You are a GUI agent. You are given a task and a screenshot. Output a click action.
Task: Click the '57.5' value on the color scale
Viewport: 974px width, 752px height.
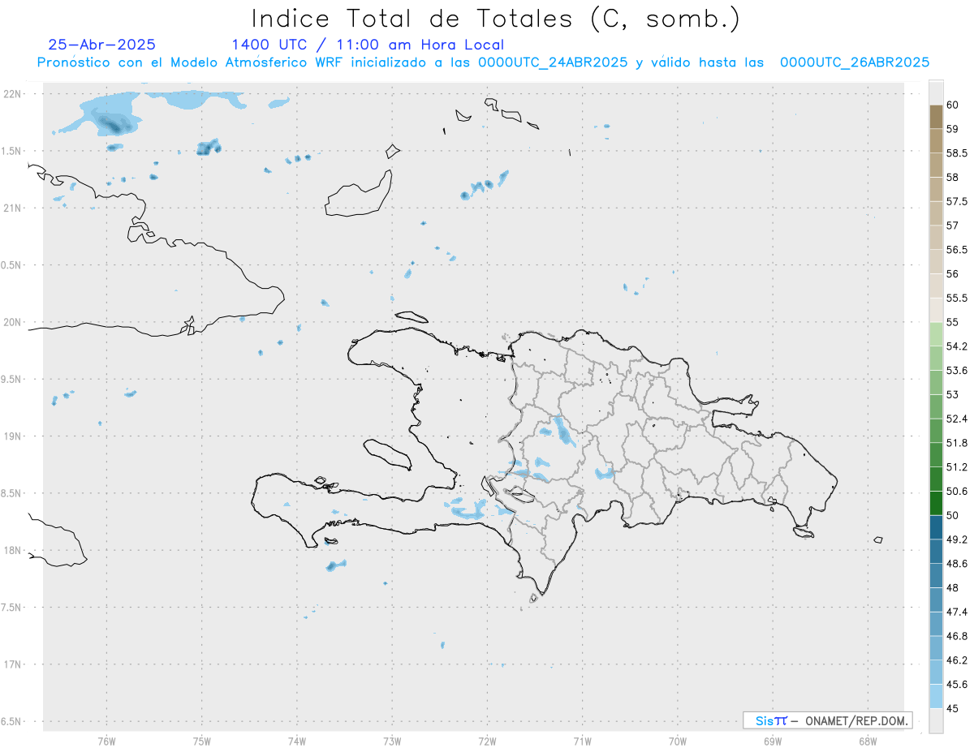957,201
